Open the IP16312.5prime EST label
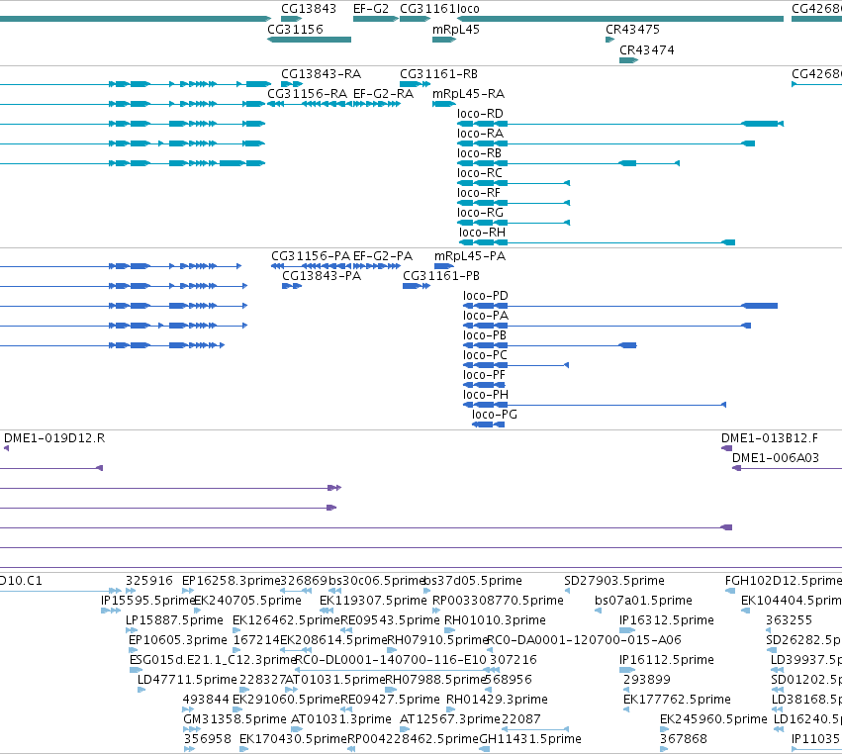This screenshot has width=842, height=754. [x=667, y=620]
